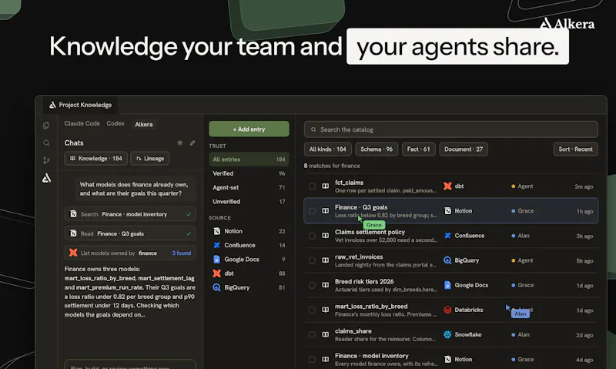This screenshot has height=369, width=616.
Task: Open the 3 found link
Action: click(182, 253)
